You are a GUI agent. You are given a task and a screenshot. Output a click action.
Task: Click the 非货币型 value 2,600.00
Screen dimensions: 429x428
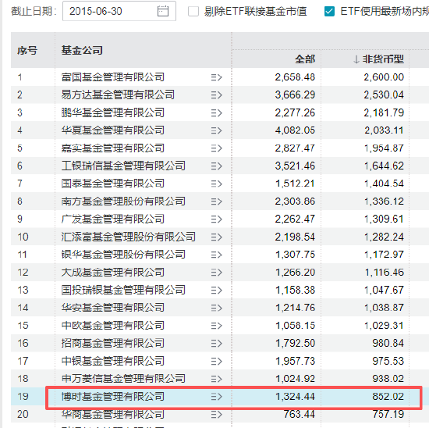(x=384, y=77)
